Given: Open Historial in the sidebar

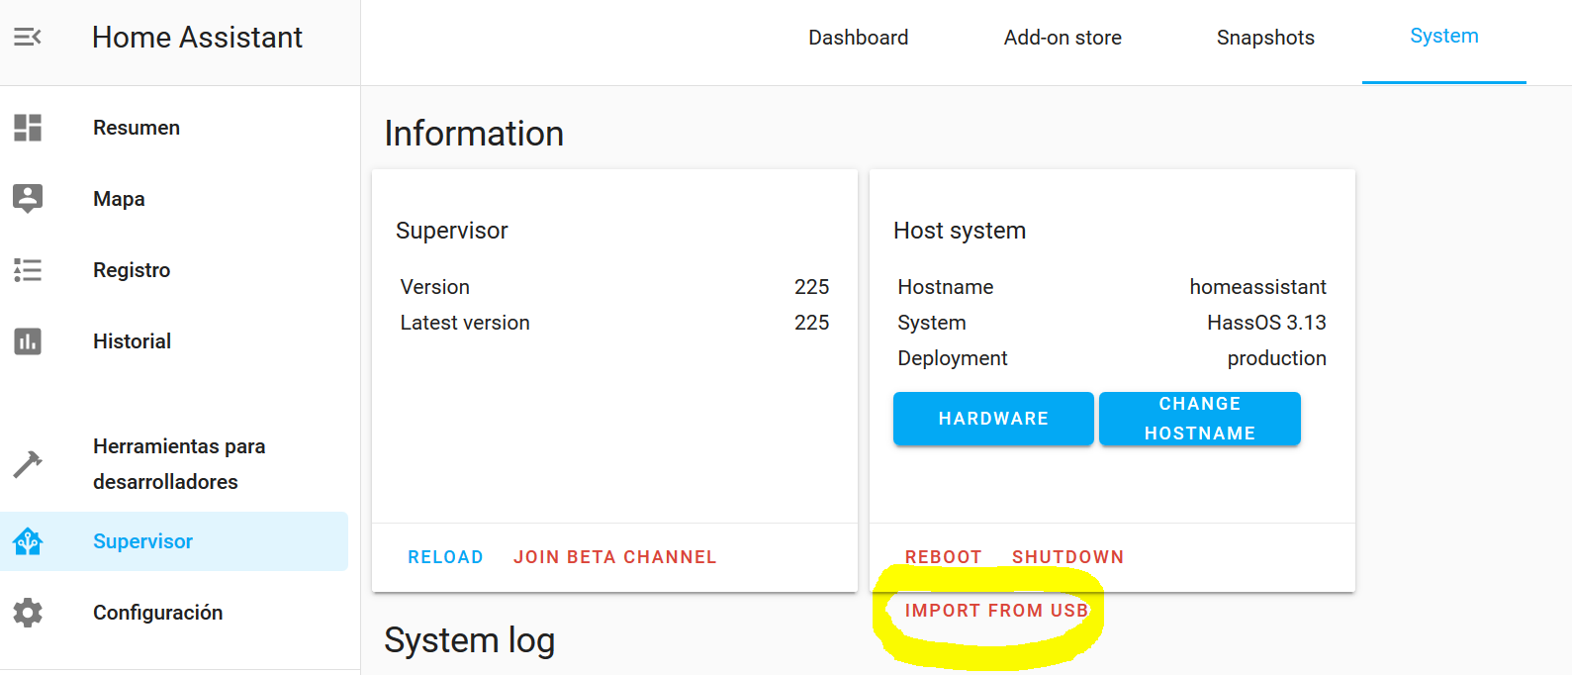Looking at the screenshot, I should (x=174, y=341).
